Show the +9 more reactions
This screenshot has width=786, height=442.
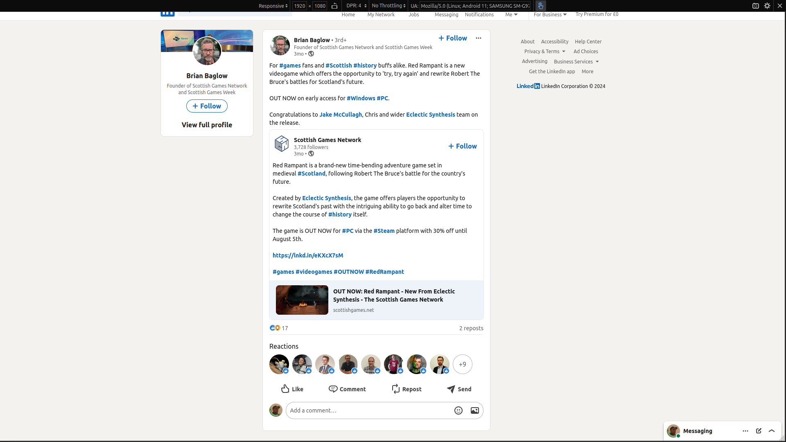[463, 364]
